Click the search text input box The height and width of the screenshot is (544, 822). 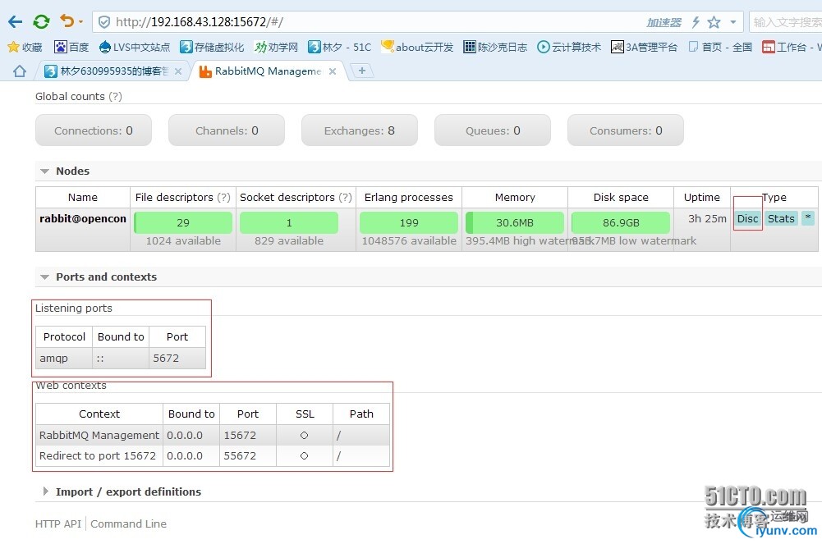[x=786, y=22]
